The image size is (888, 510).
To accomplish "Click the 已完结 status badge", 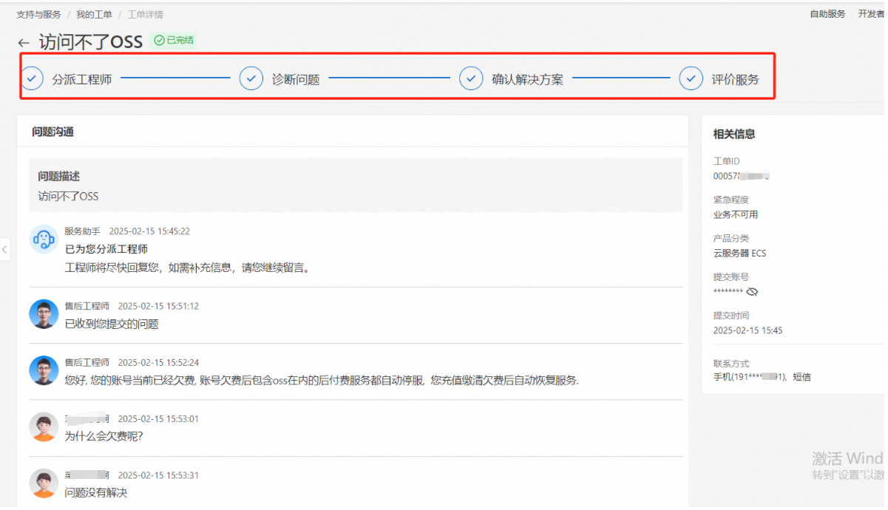I will (x=174, y=41).
